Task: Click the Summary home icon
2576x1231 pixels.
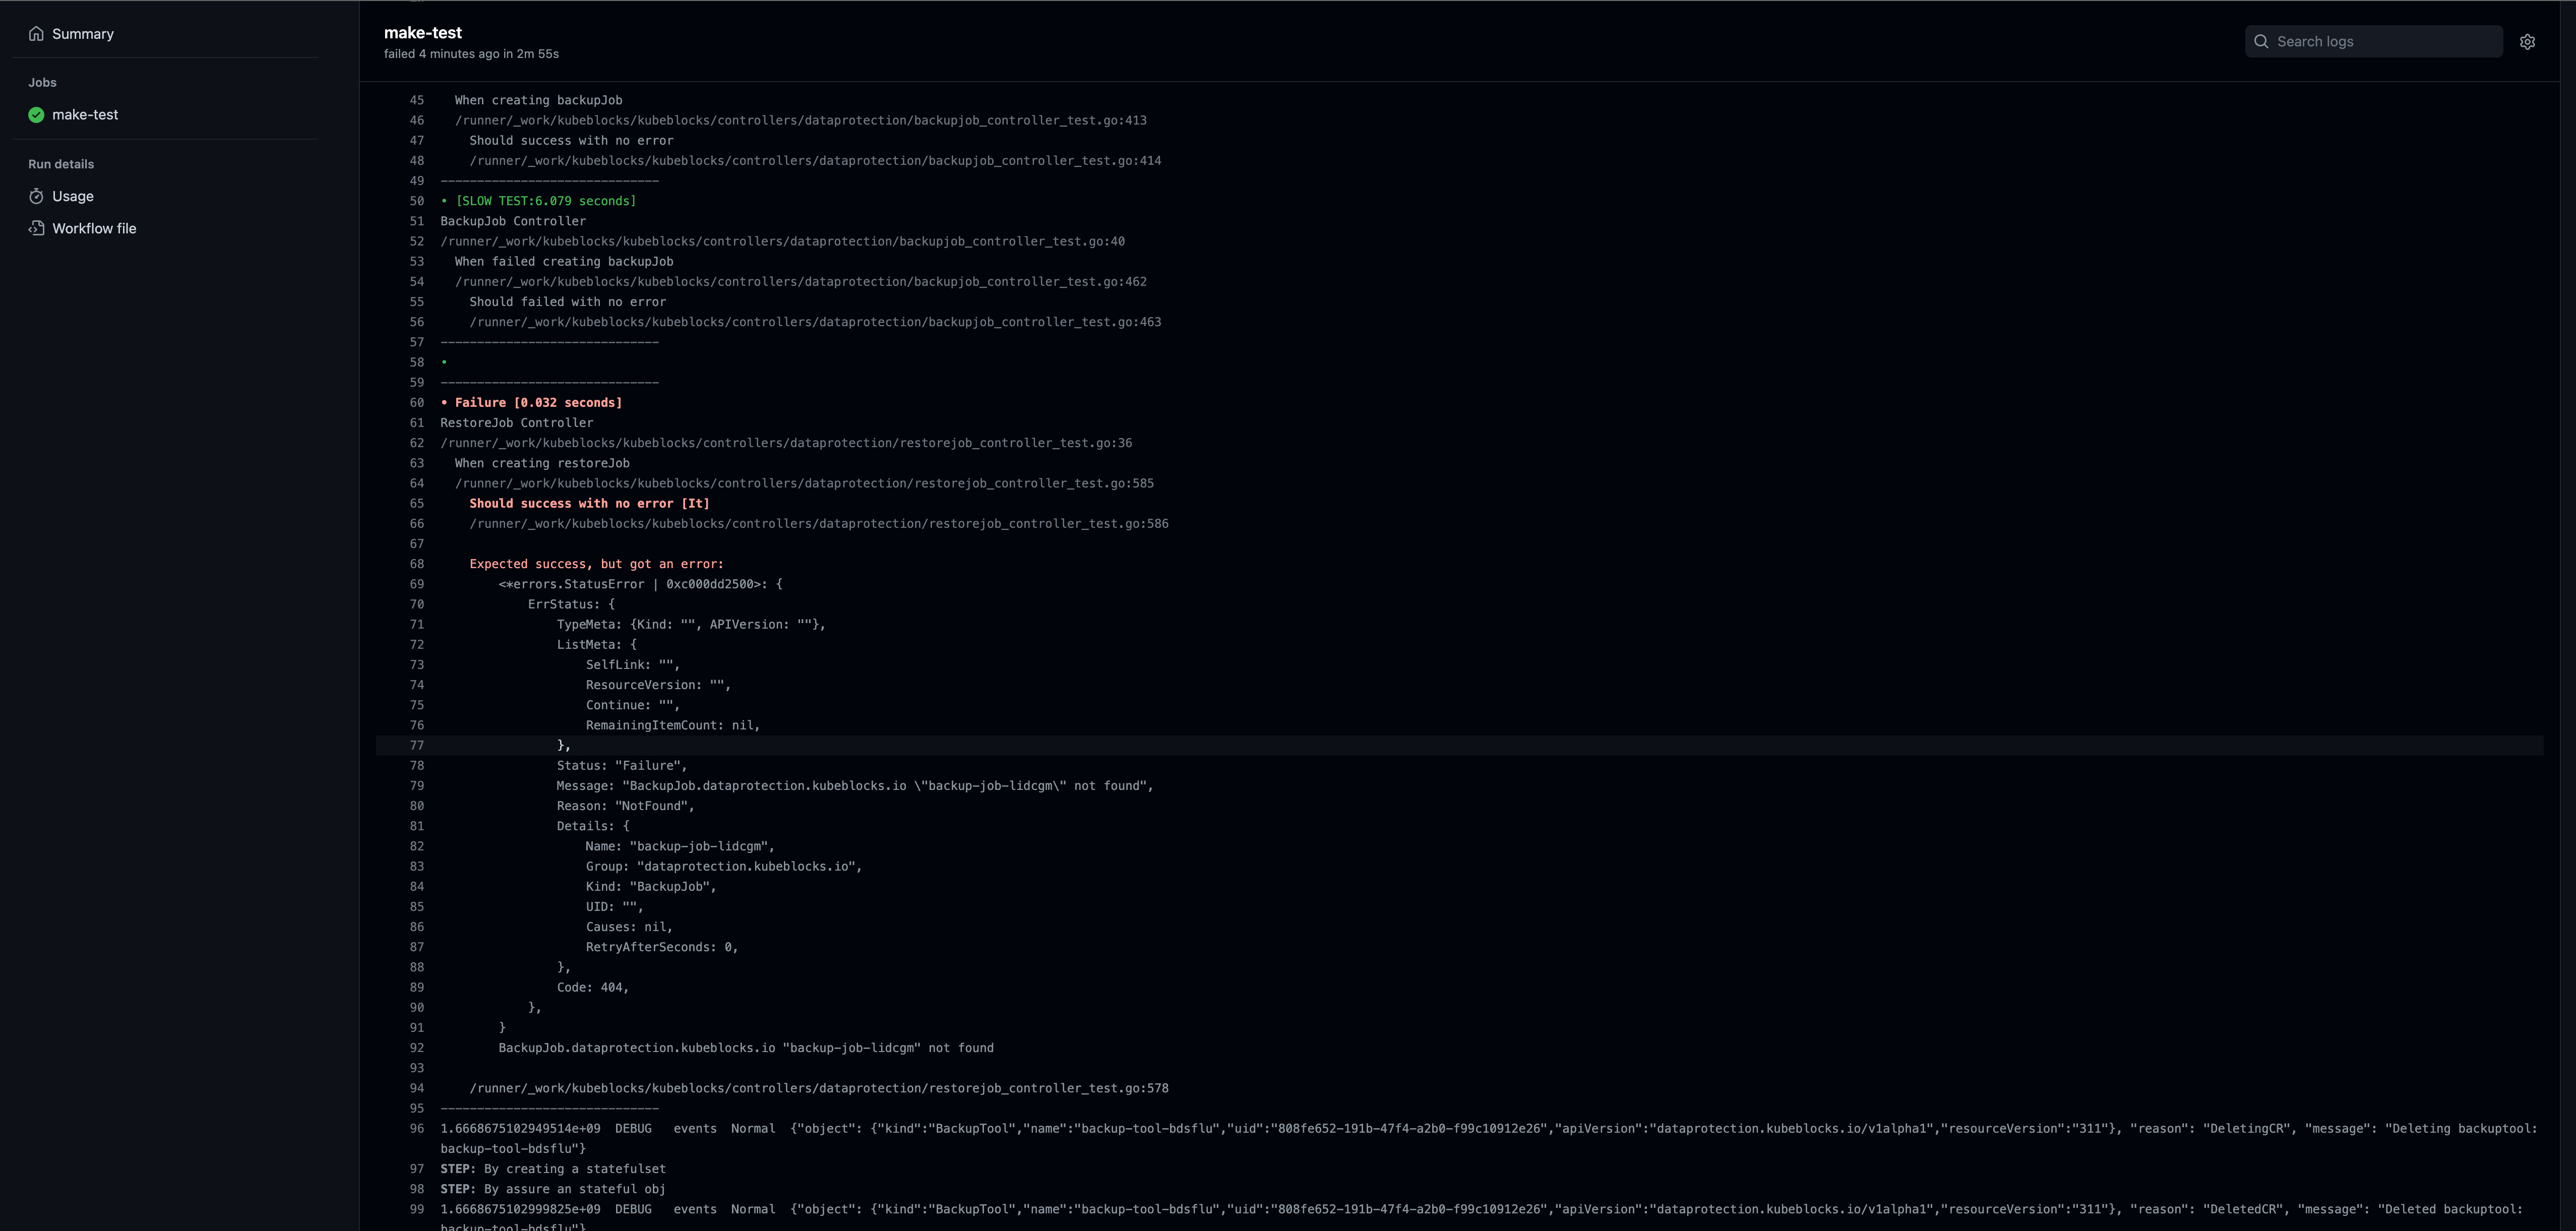Action: point(36,34)
